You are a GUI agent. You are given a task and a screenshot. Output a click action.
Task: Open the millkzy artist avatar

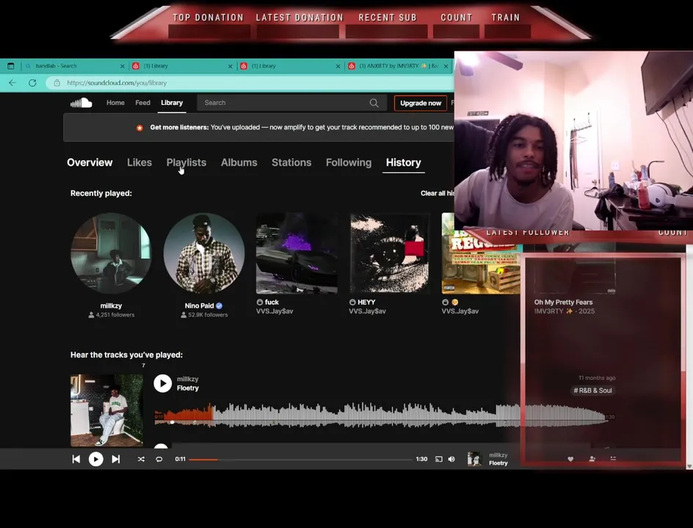point(111,254)
